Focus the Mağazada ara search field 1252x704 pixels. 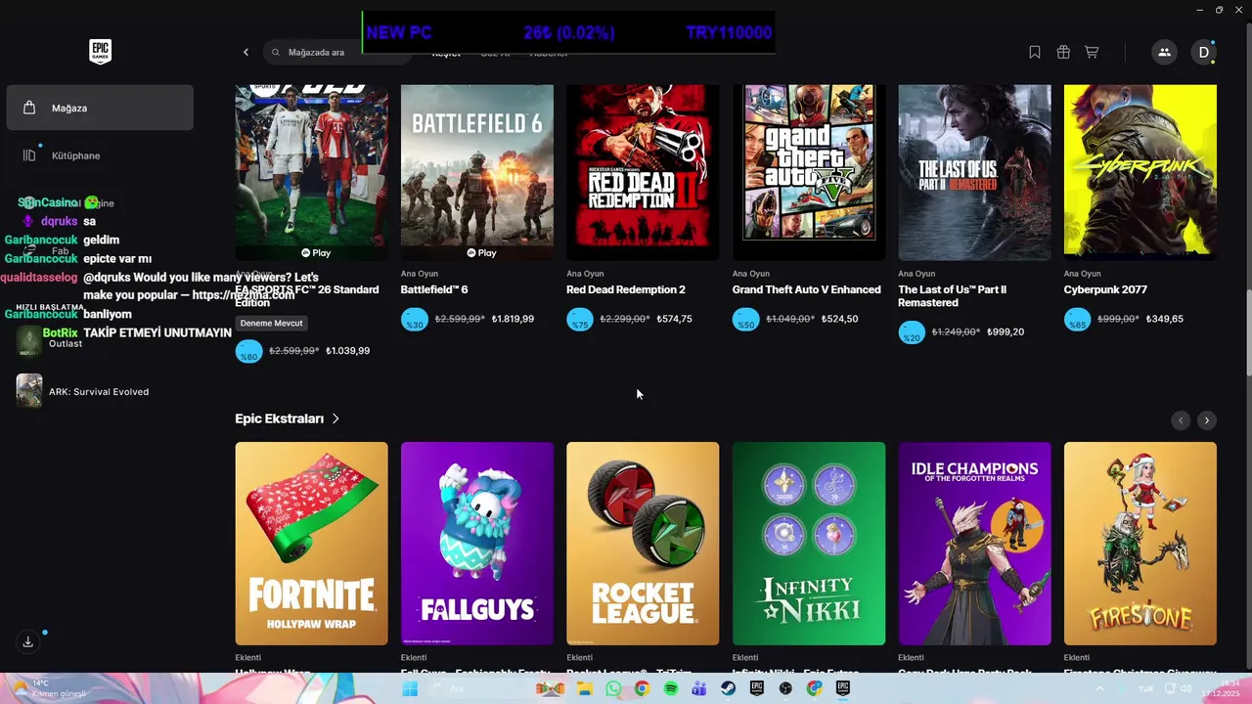coord(337,52)
